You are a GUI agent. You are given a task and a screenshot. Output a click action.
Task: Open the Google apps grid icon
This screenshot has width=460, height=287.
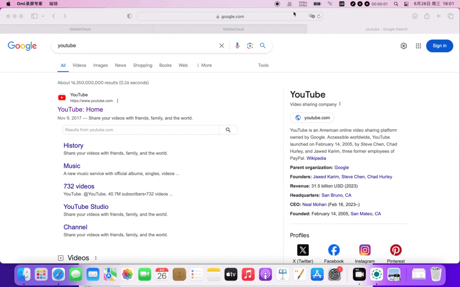click(418, 46)
